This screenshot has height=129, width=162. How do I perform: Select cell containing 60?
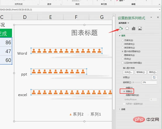click(x=6, y=60)
